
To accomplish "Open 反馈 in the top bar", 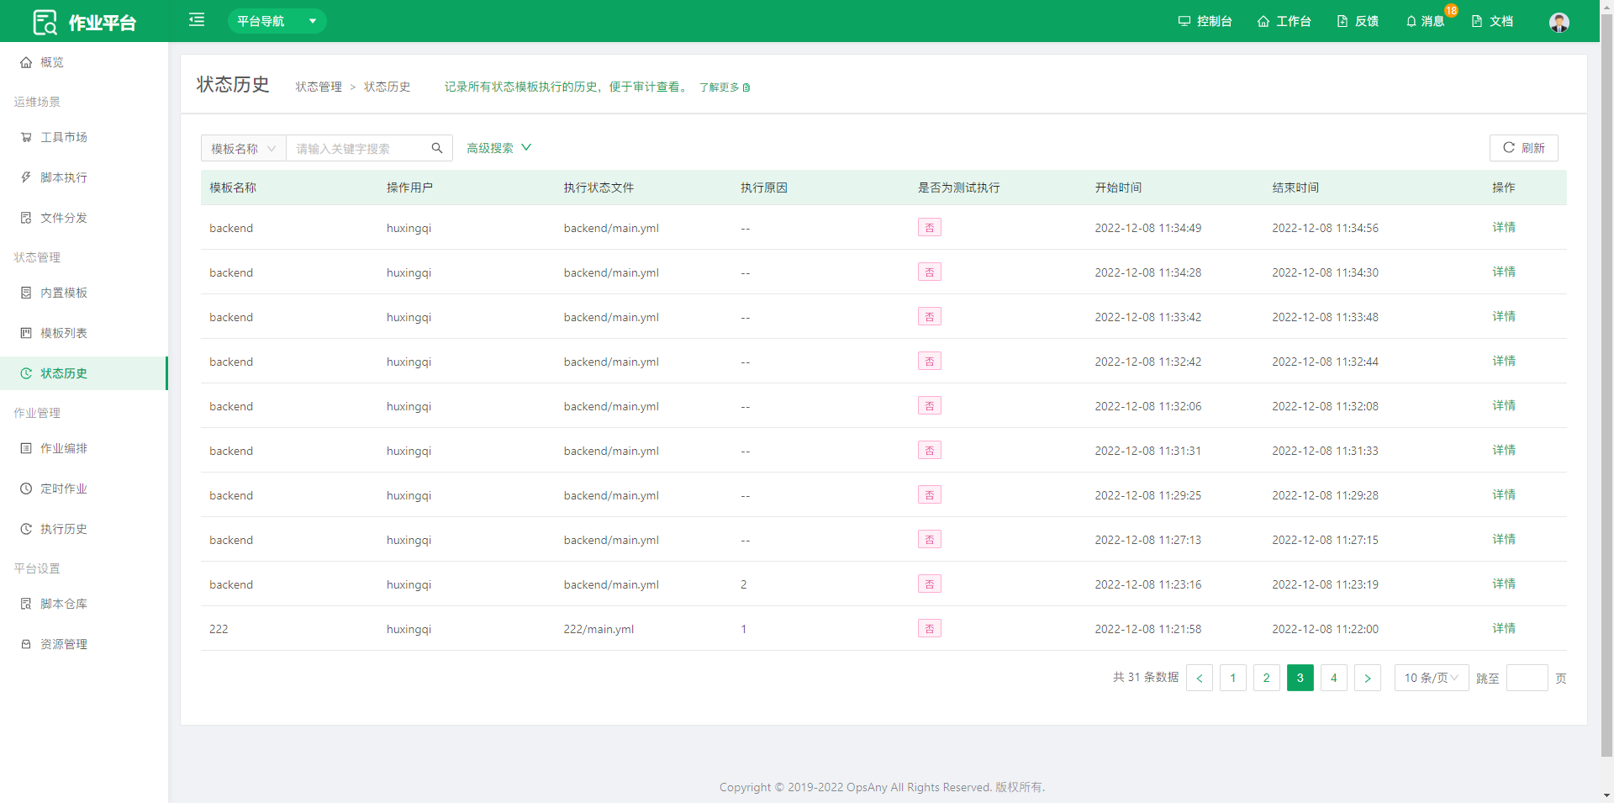I will click(1358, 21).
